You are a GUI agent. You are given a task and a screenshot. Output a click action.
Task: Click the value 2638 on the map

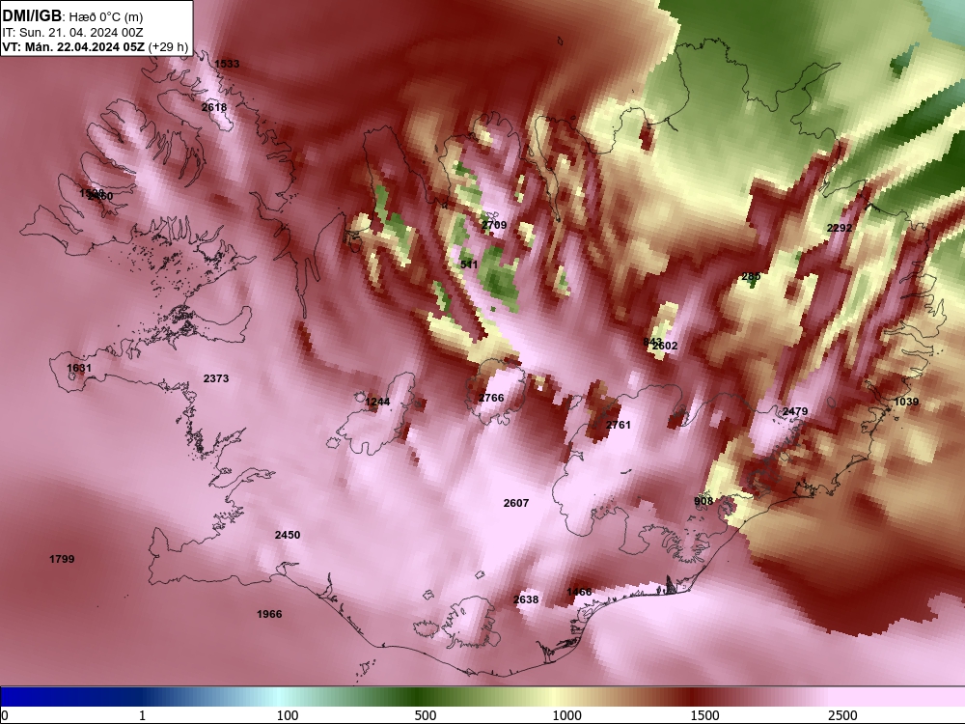point(526,599)
